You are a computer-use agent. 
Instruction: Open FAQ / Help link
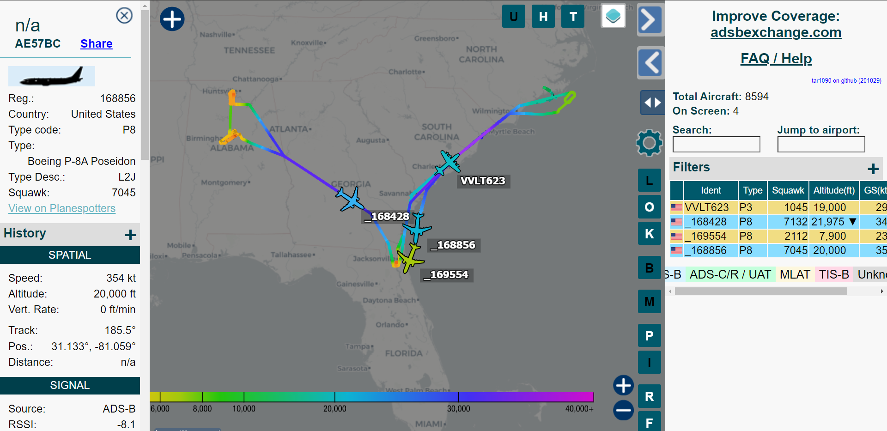coord(776,59)
